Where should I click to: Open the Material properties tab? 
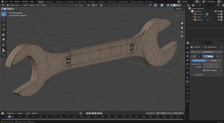click(187, 101)
